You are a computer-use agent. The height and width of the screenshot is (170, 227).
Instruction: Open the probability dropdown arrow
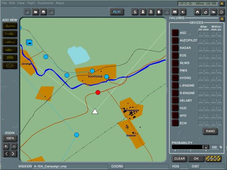[205, 147]
